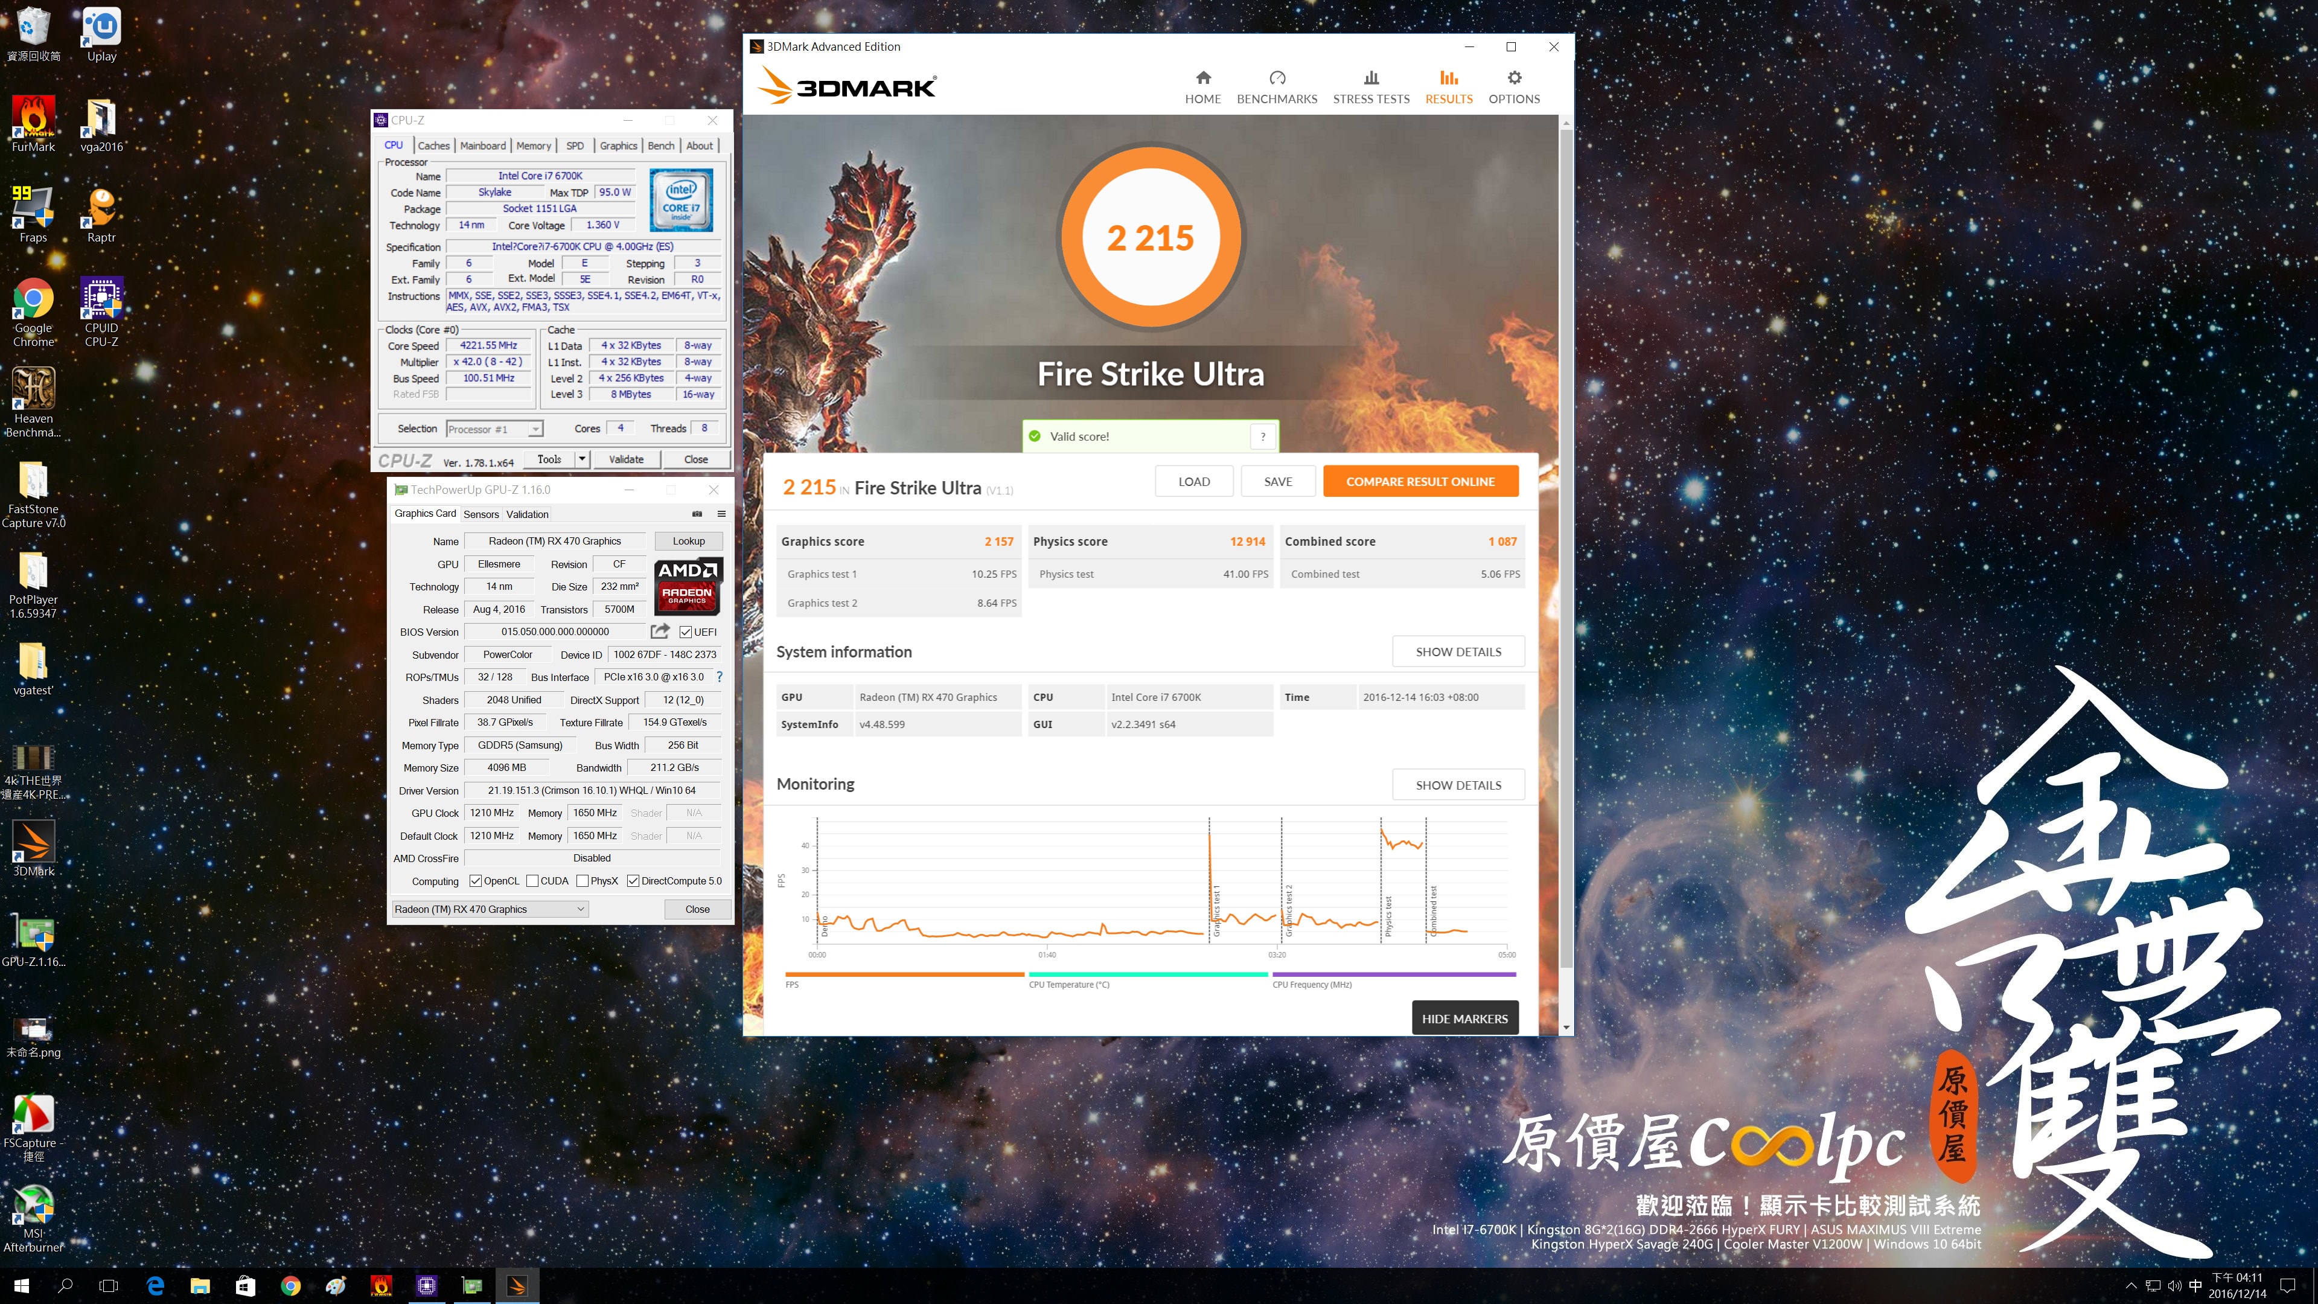Image resolution: width=2318 pixels, height=1304 pixels.
Task: Open the HOME section in 3DMark
Action: [x=1202, y=88]
